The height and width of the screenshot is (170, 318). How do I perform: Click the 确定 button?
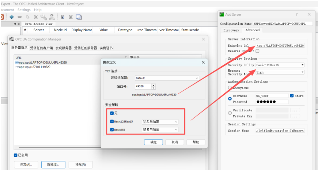click(154, 142)
